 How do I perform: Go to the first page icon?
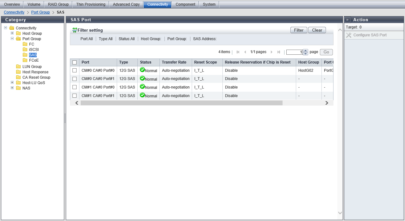(238, 52)
